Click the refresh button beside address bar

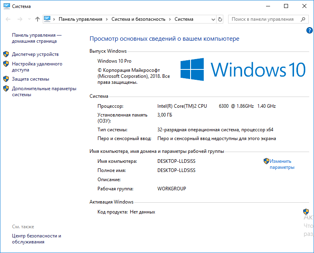[220, 19]
